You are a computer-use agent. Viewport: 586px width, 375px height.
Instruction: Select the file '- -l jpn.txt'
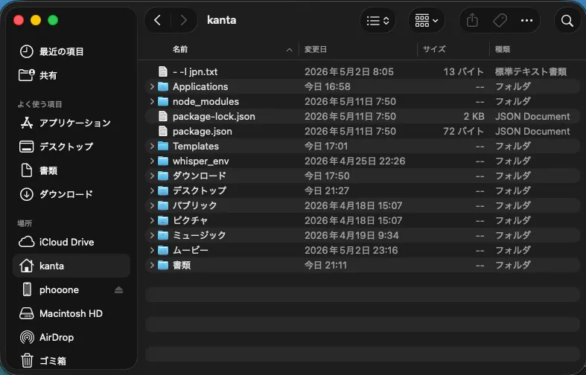click(194, 71)
